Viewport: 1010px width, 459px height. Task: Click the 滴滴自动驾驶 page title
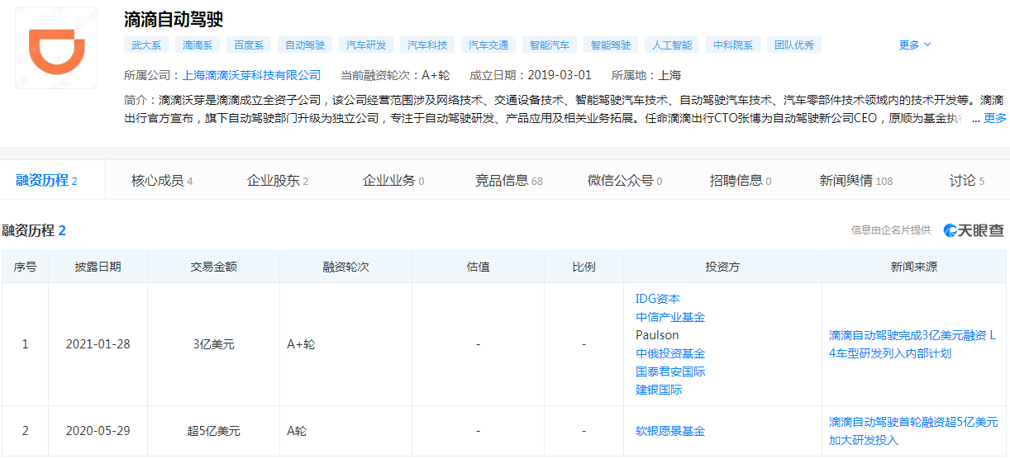pos(174,18)
